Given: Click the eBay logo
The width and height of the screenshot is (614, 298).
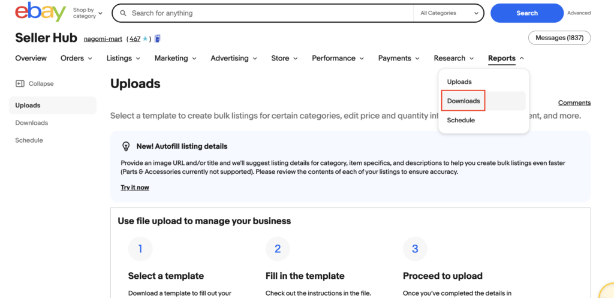Looking at the screenshot, I should [x=40, y=13].
